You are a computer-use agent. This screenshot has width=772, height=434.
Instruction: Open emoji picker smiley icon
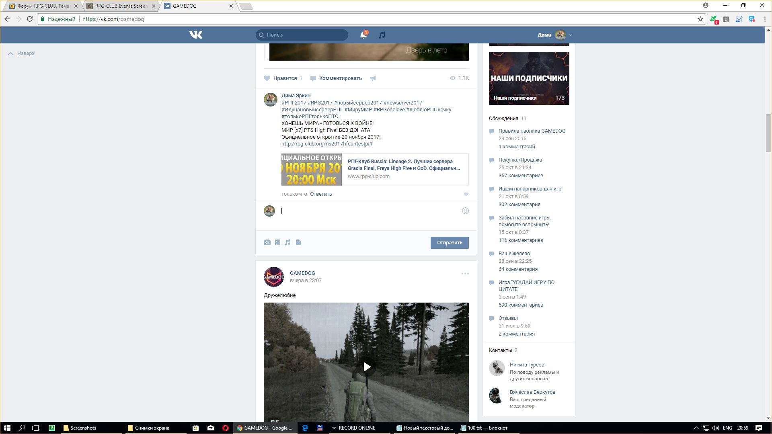[465, 211]
